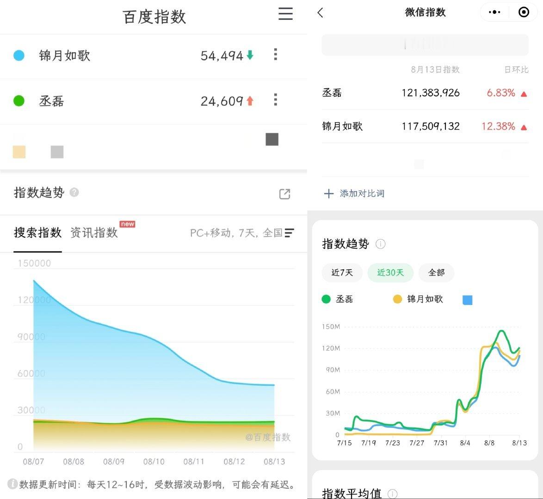Click the 117,509,132 index value
The height and width of the screenshot is (499, 543).
[431, 126]
